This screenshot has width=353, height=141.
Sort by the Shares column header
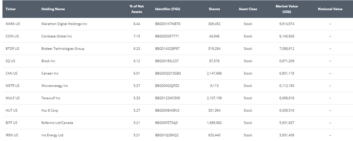click(x=214, y=9)
